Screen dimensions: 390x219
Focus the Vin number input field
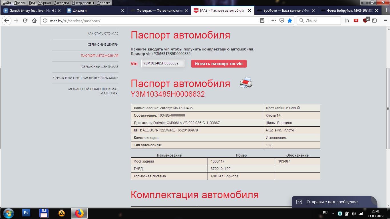click(163, 64)
